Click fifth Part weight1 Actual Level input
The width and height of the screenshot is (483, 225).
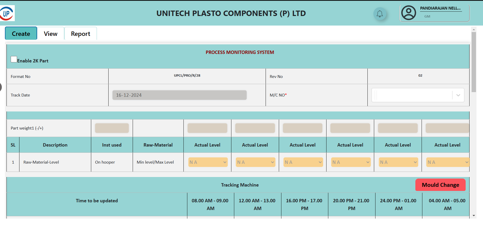398,128
